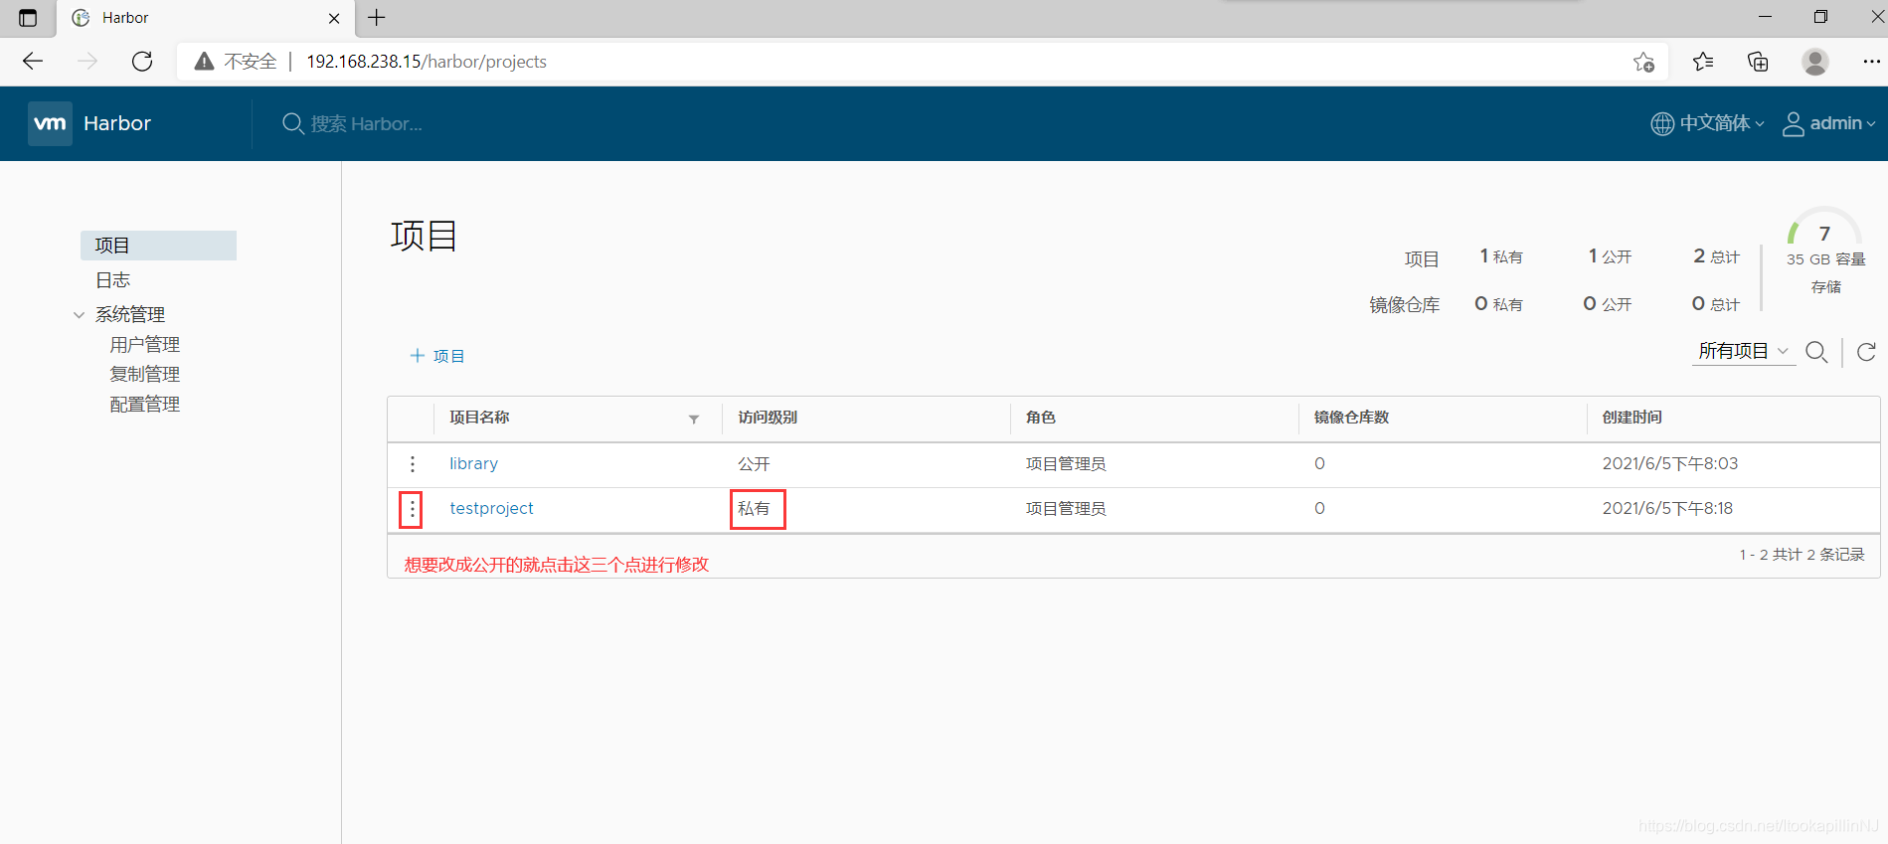
Task: Open the testproject link
Action: click(x=491, y=509)
